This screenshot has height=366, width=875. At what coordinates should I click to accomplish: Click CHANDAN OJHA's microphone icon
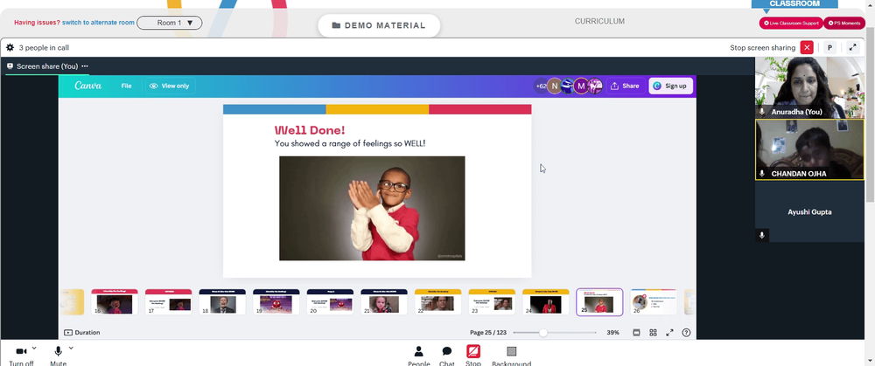pyautogui.click(x=762, y=174)
